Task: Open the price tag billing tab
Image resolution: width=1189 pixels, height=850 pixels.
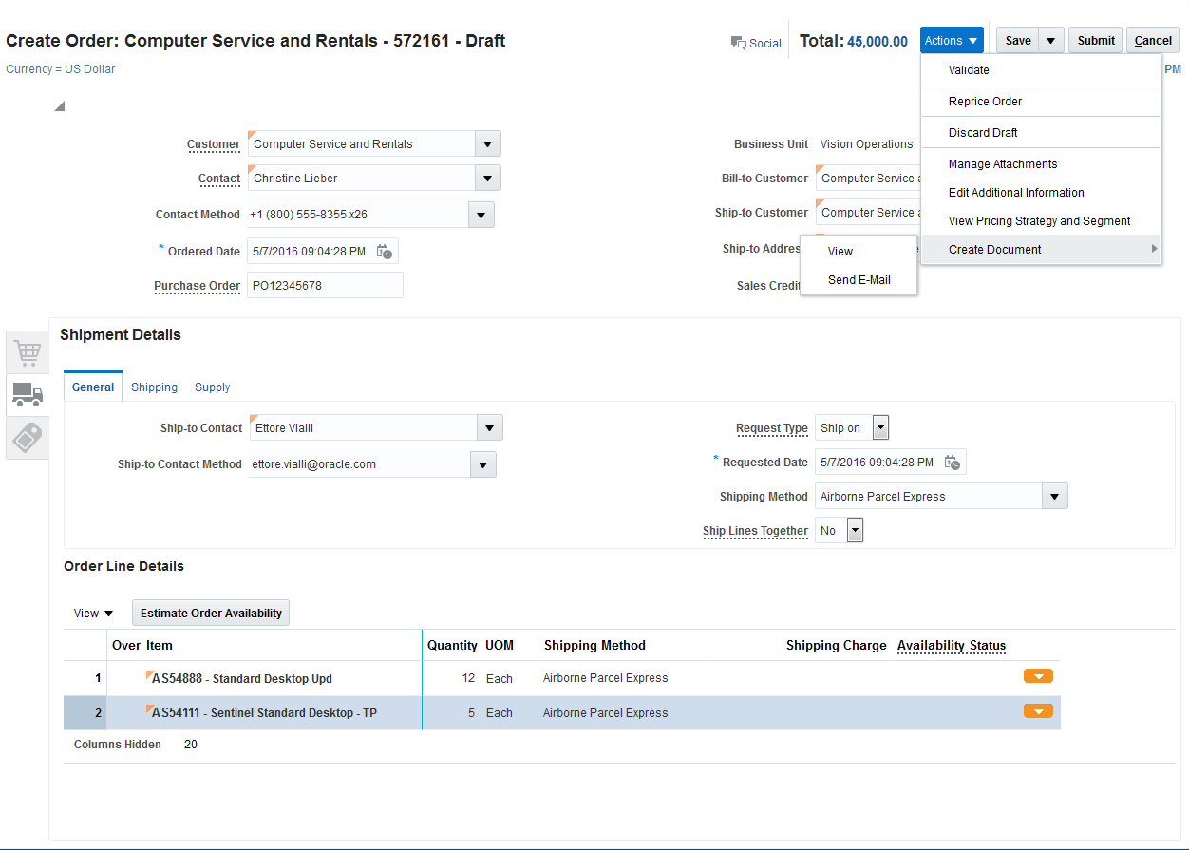Action: pyautogui.click(x=28, y=437)
